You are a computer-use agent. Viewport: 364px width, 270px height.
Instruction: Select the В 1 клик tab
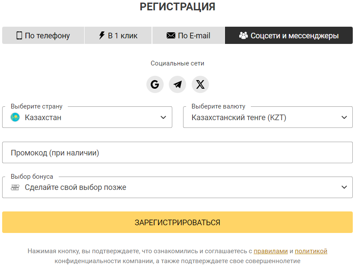tap(118, 35)
